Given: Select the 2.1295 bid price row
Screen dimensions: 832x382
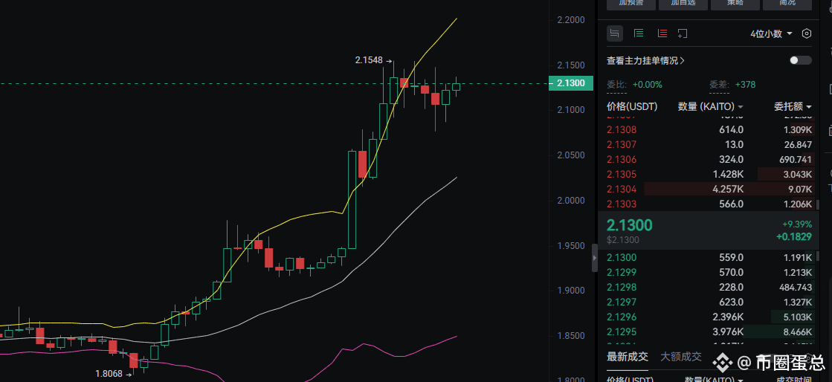Looking at the screenshot, I should click(709, 331).
